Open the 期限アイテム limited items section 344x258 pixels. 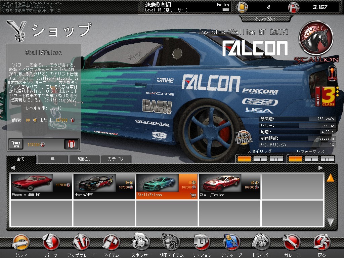click(171, 243)
